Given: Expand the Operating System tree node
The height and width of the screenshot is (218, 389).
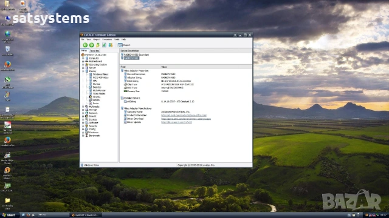Looking at the screenshot, I should [83, 65].
